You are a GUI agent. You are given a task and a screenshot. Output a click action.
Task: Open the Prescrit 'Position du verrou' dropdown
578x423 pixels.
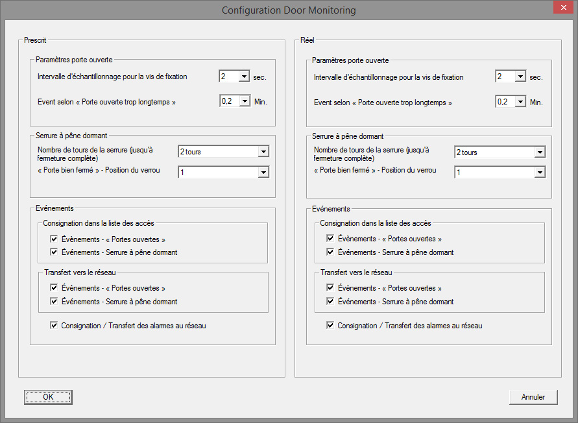tap(264, 172)
